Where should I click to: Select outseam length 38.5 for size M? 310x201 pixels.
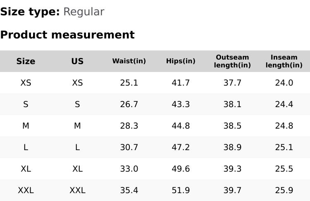(x=232, y=126)
